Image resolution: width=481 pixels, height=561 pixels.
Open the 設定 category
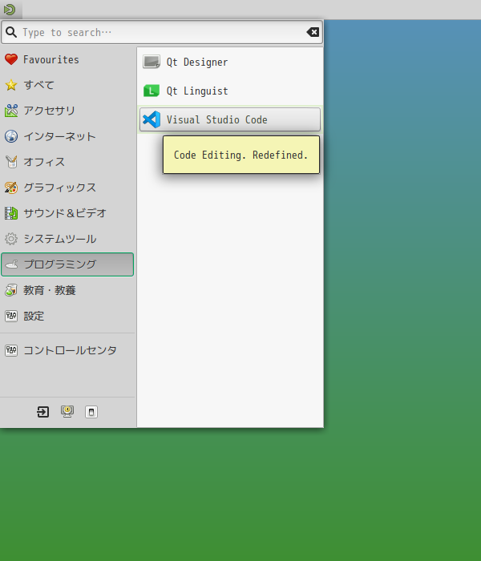point(67,316)
